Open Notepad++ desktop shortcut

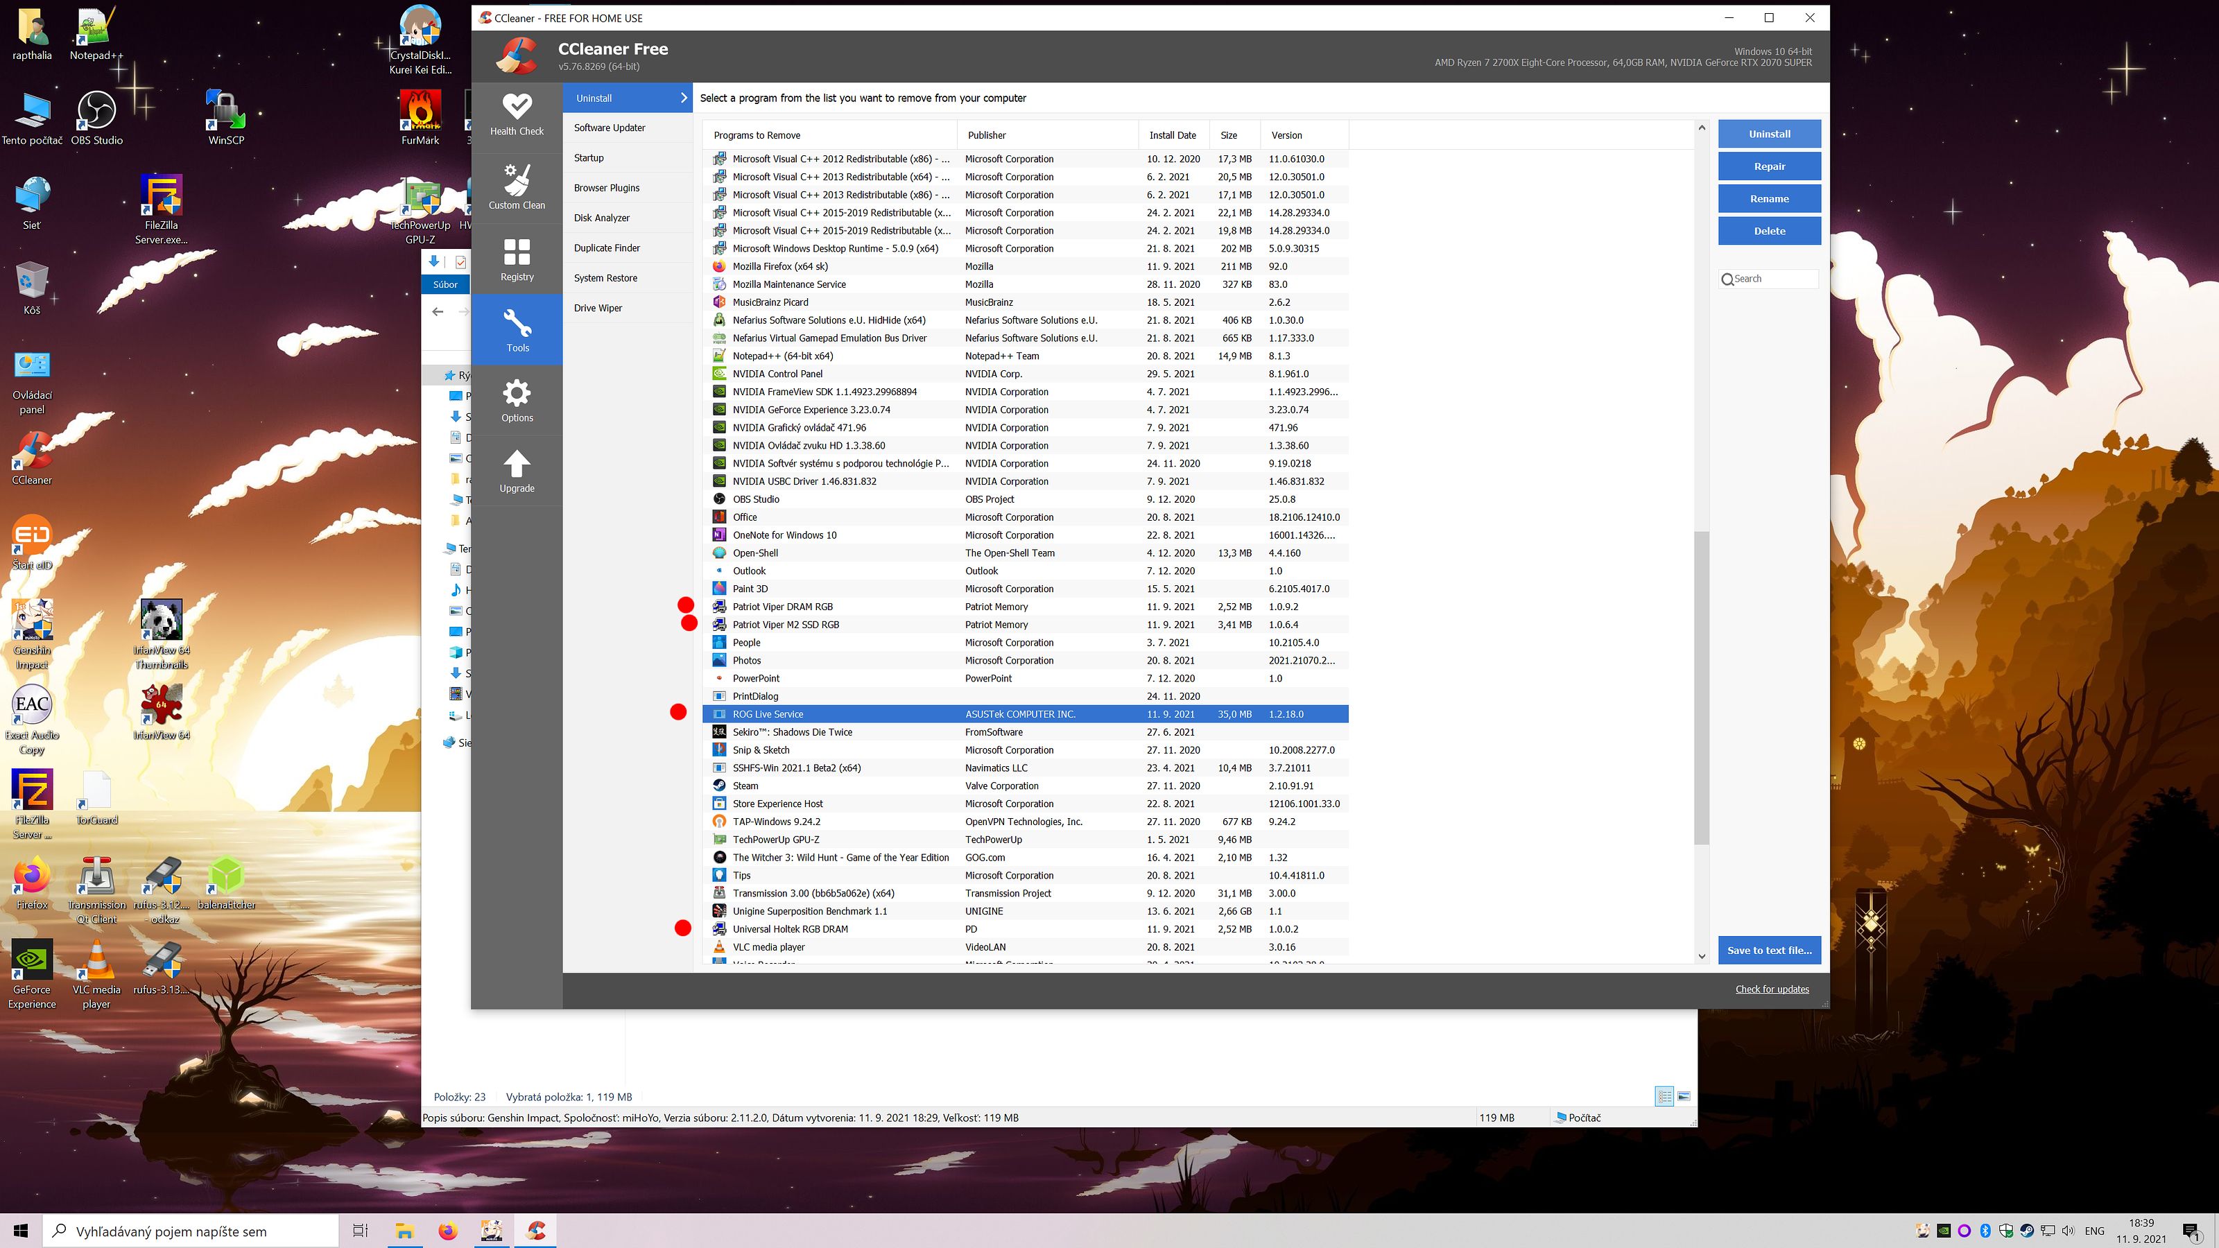pos(96,35)
